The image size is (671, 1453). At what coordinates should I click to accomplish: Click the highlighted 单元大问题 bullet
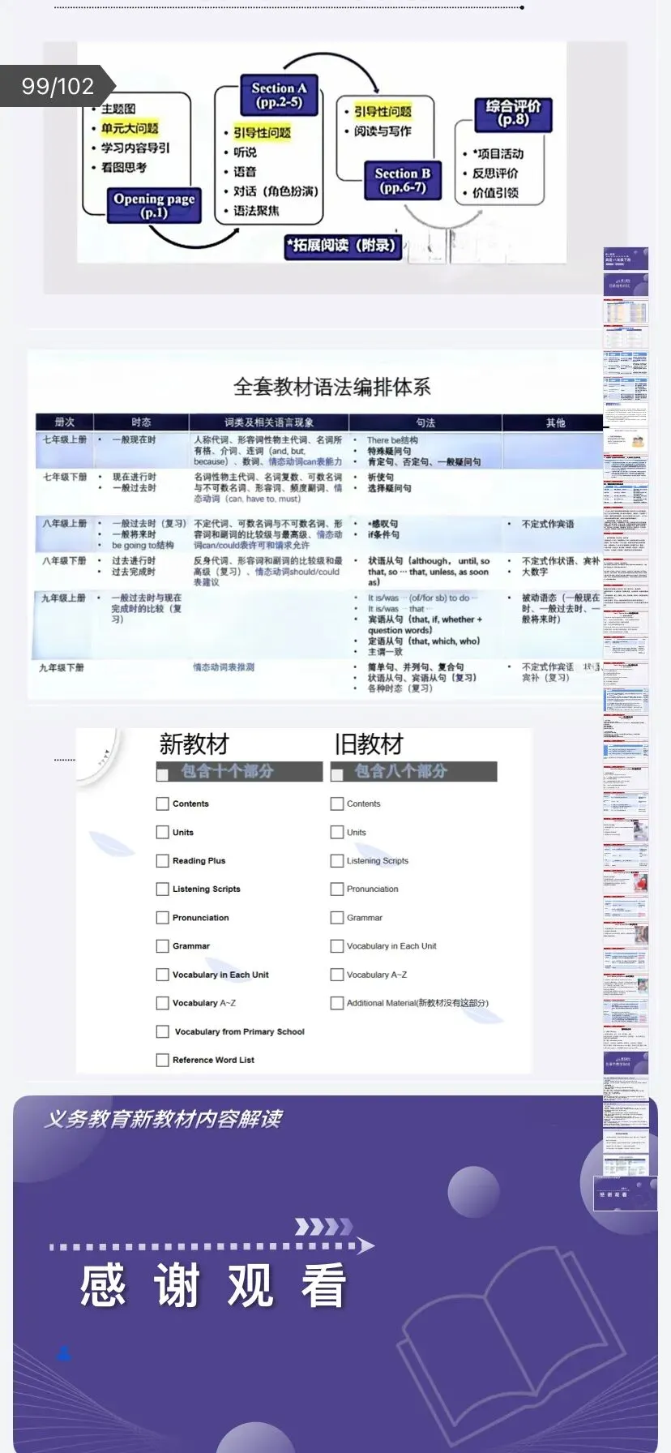(130, 128)
